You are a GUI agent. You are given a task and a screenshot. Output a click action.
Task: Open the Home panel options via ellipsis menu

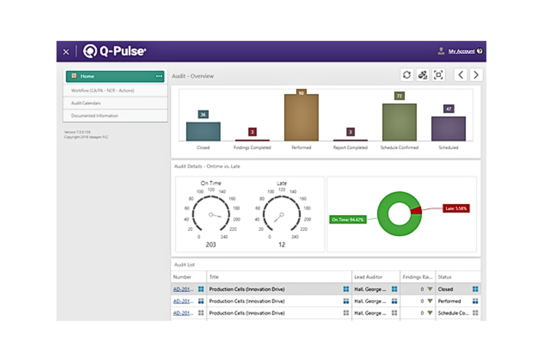pos(159,76)
